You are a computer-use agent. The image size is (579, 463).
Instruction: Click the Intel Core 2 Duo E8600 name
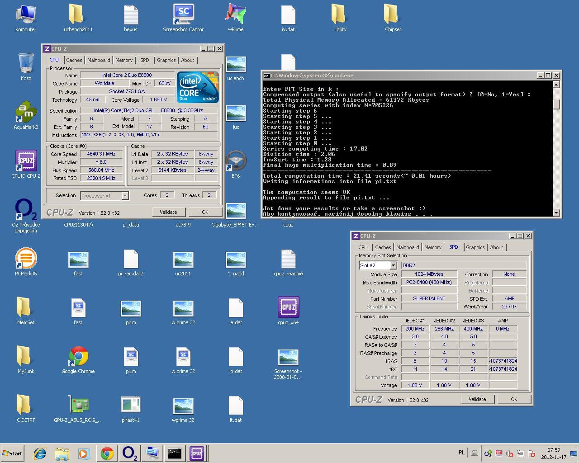click(127, 75)
